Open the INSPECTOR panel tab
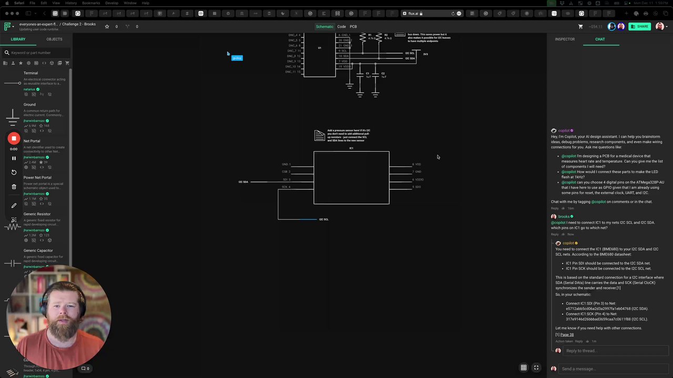The width and height of the screenshot is (673, 378). 565,39
